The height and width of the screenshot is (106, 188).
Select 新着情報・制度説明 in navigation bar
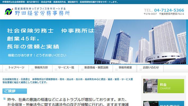pos(96,68)
